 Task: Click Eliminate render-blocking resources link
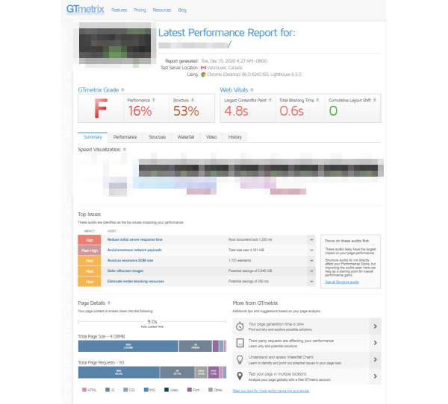click(136, 281)
